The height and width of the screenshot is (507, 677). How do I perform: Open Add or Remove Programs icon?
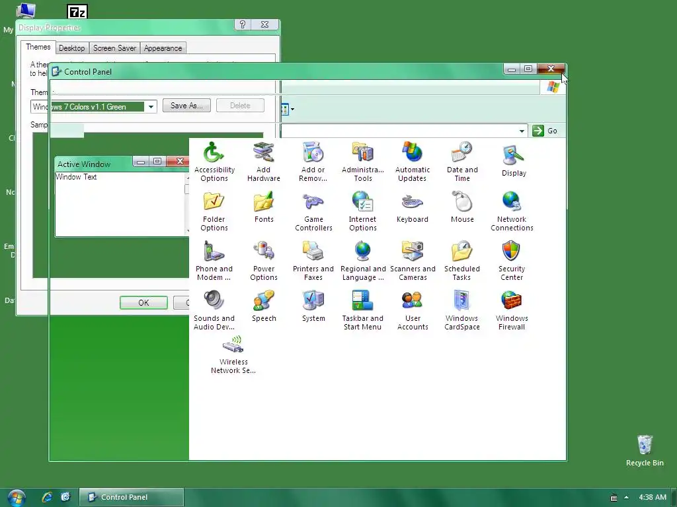tap(313, 162)
